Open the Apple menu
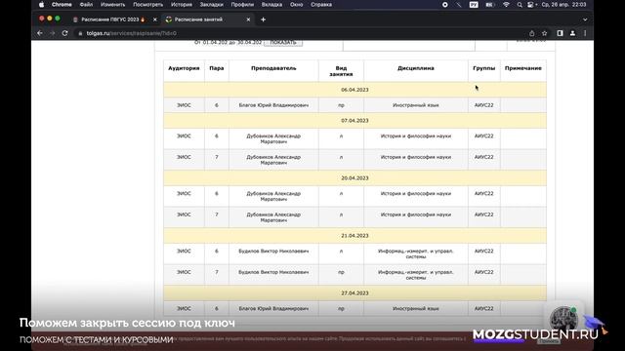 41,5
